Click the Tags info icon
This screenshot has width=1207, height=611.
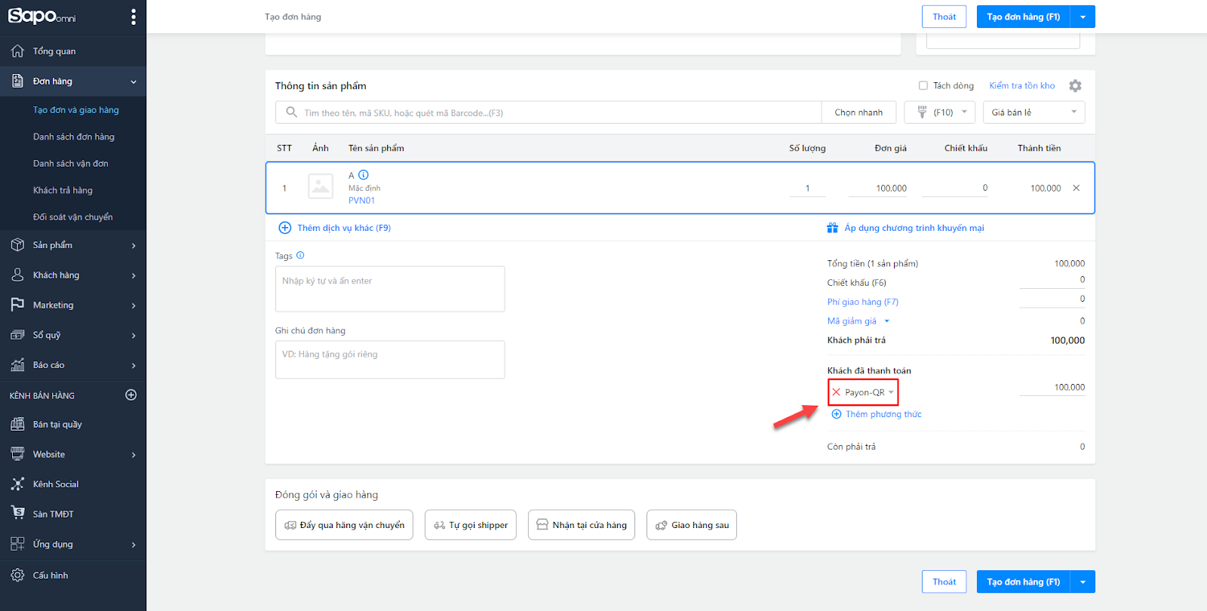[300, 256]
